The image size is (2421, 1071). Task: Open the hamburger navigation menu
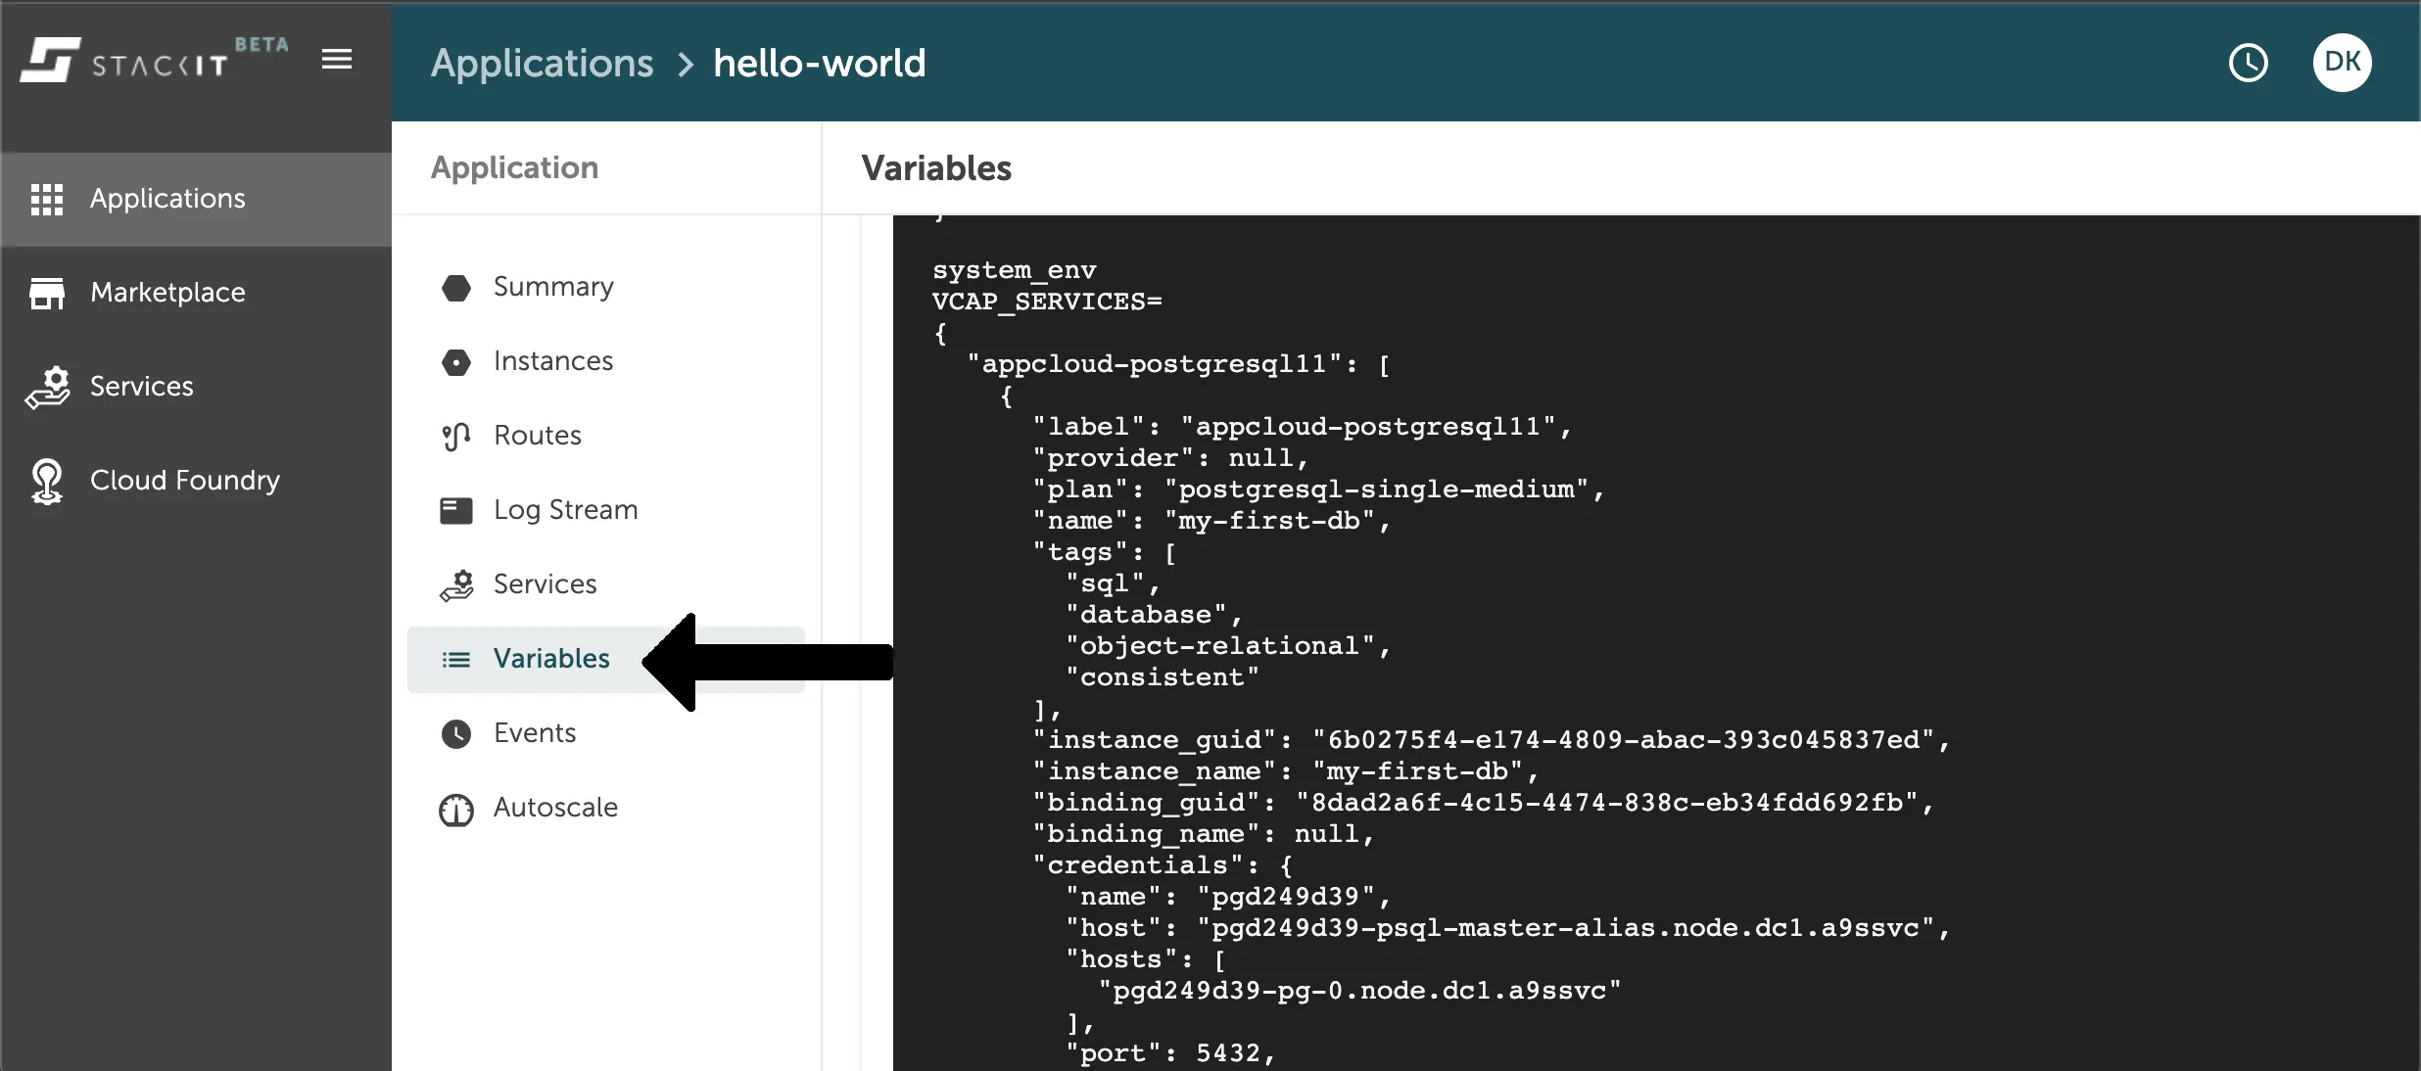pyautogui.click(x=337, y=59)
